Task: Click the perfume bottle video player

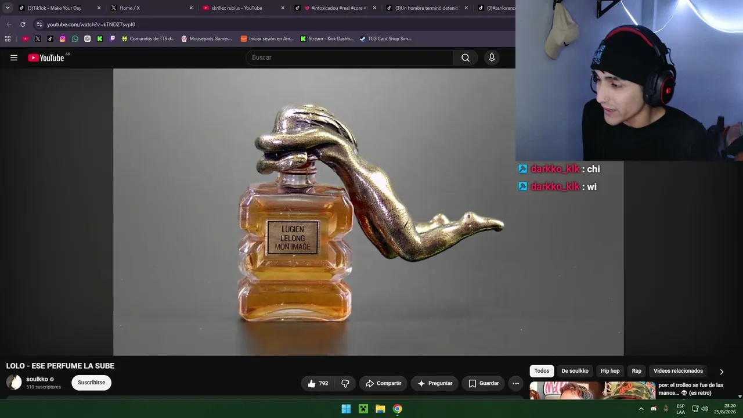Action: tap(368, 212)
